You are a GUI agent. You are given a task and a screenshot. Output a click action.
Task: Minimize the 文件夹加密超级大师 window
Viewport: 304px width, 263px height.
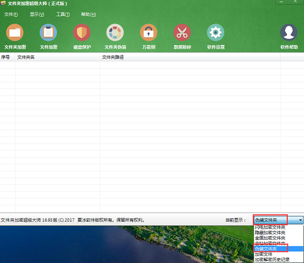[x=281, y=2]
